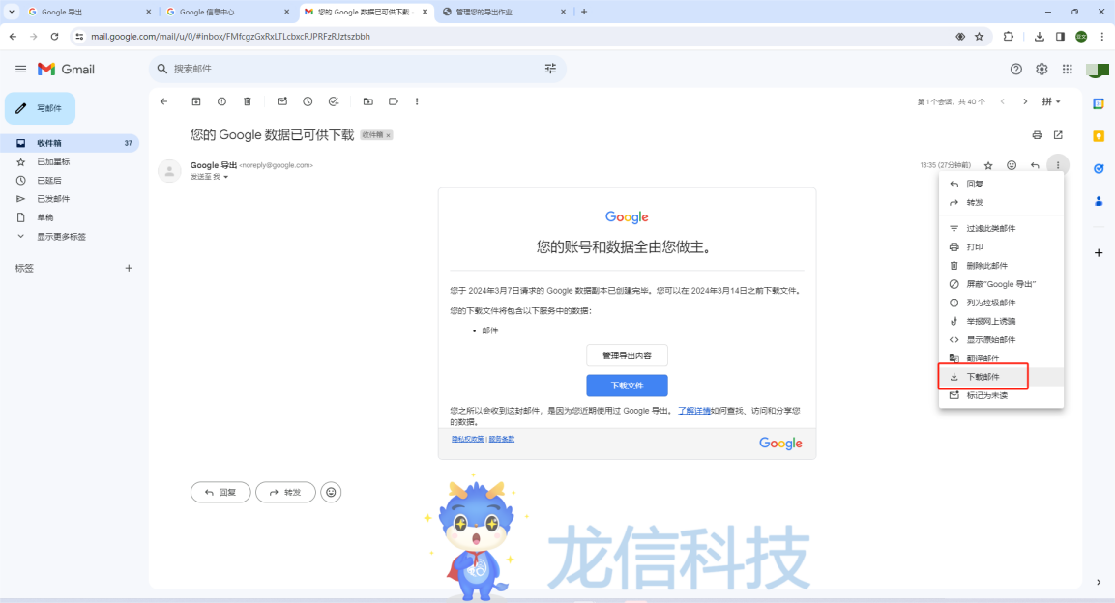The height and width of the screenshot is (603, 1115).
Task: Go to newer conversation arrow
Action: [x=1003, y=101]
